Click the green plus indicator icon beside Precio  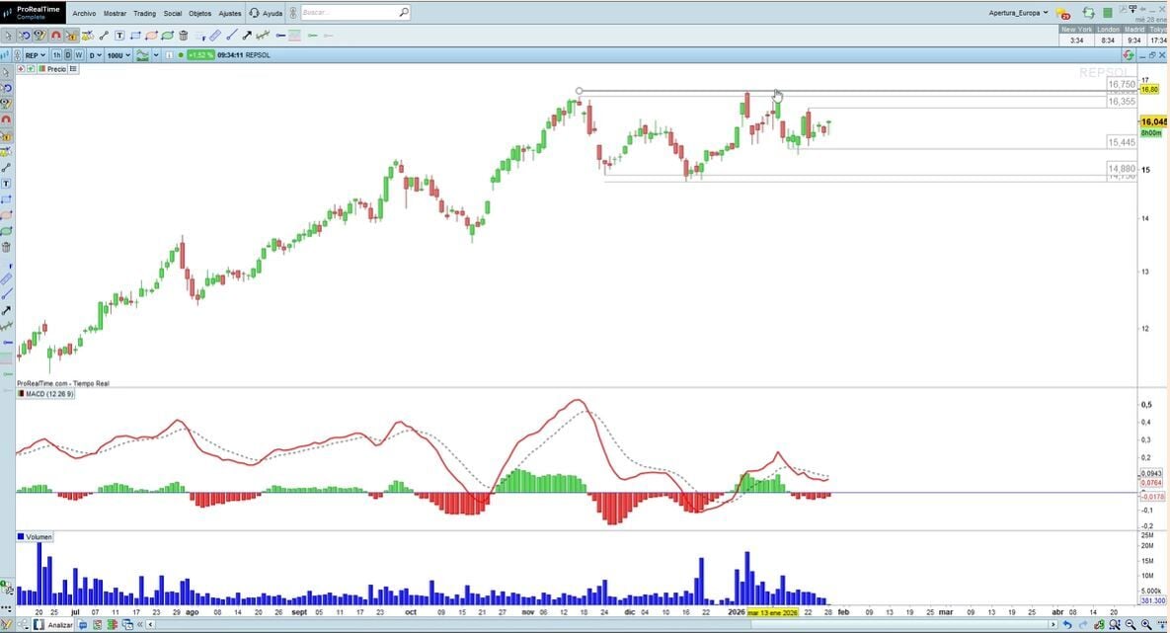pyautogui.click(x=31, y=69)
